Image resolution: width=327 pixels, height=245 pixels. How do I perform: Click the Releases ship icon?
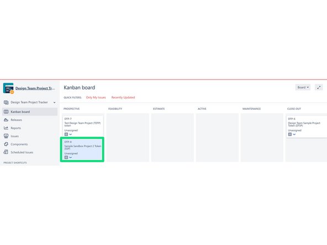6,120
